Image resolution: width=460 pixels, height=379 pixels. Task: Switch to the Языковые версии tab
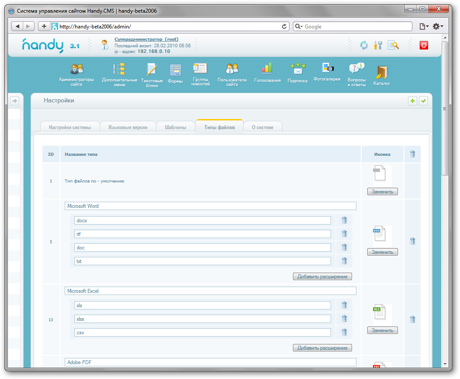pos(128,127)
